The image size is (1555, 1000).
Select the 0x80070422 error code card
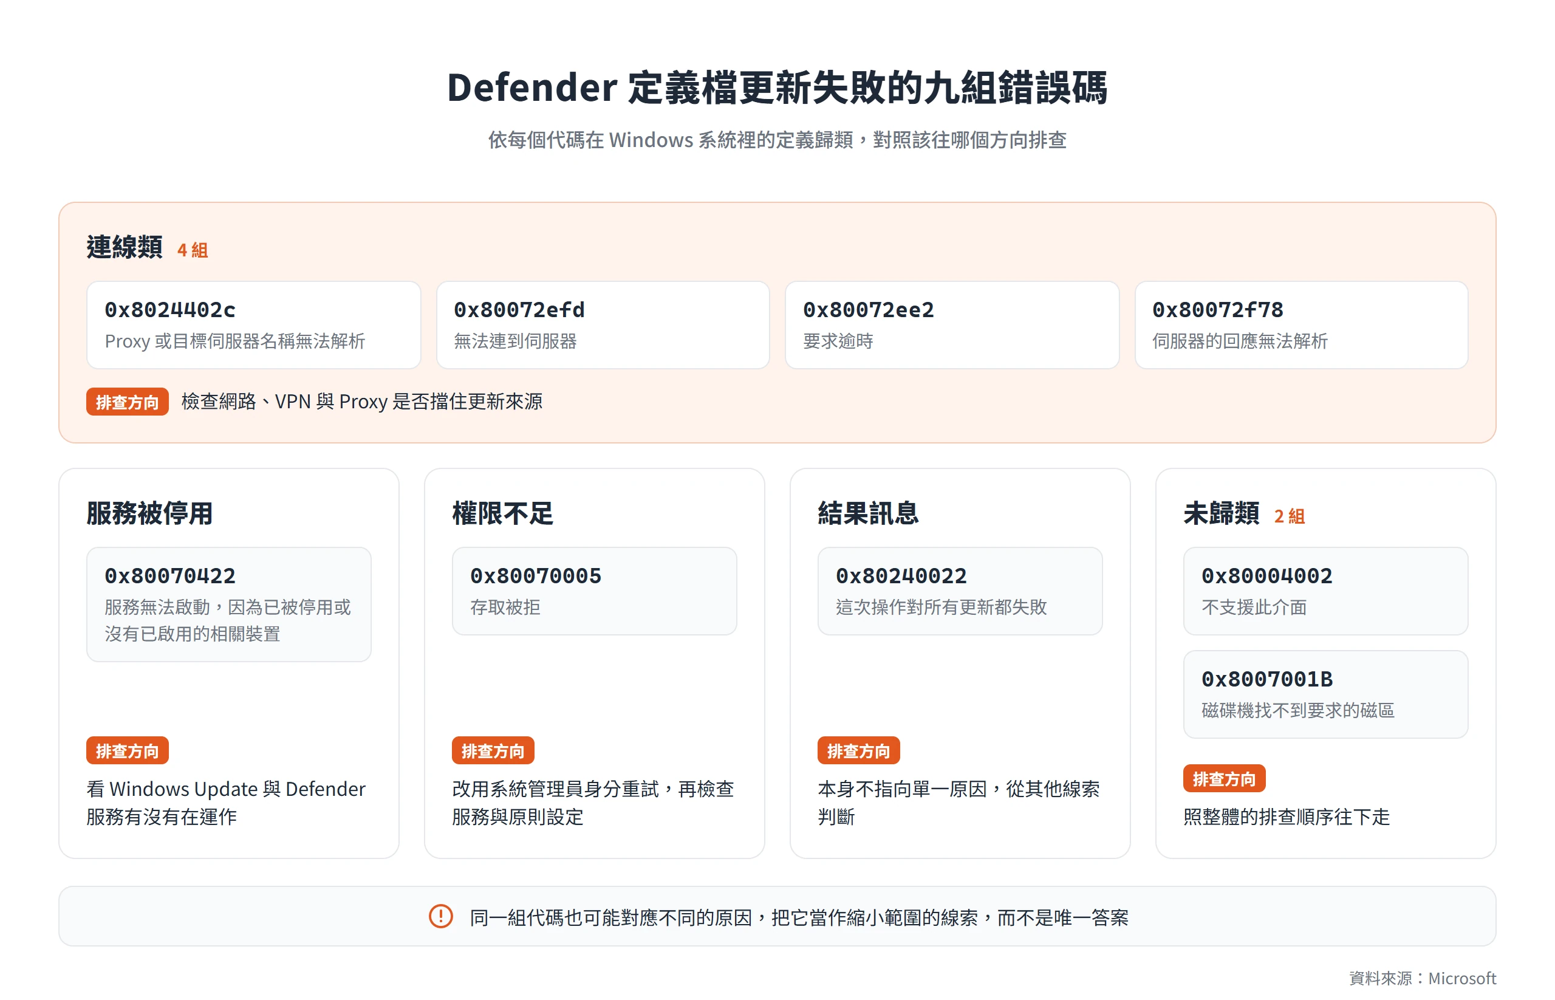point(228,604)
